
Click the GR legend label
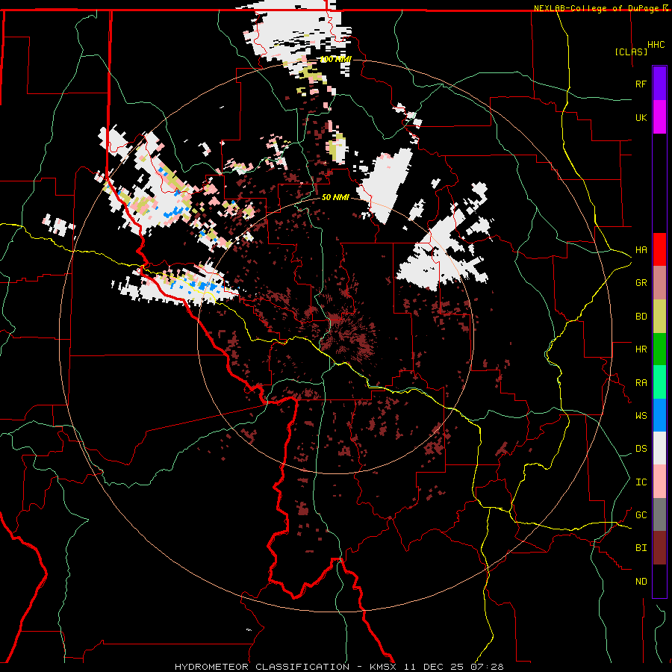[641, 283]
